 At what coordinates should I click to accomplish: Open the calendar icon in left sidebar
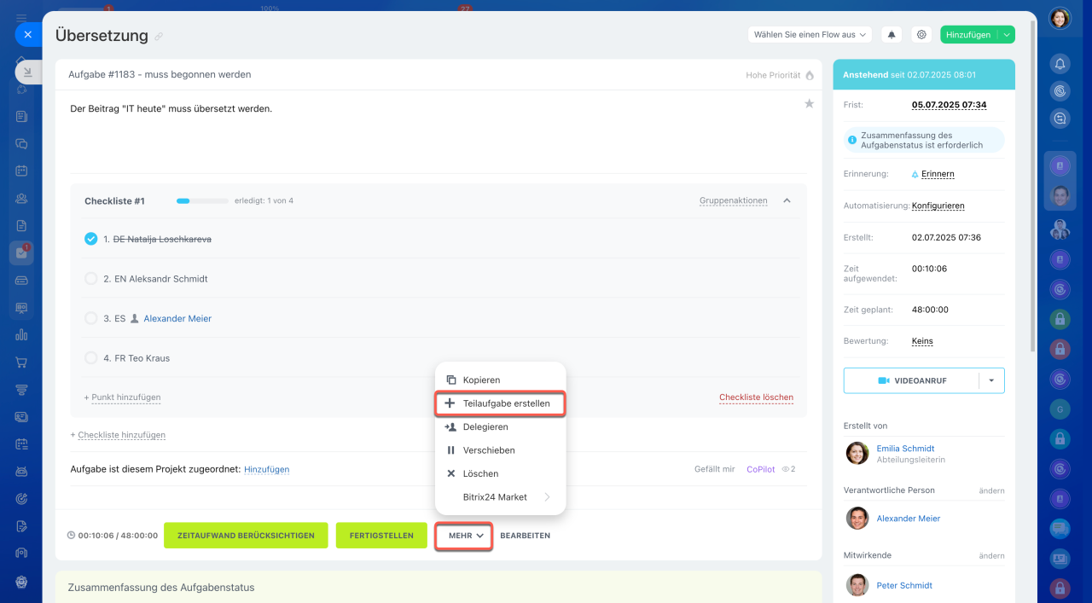tap(21, 170)
